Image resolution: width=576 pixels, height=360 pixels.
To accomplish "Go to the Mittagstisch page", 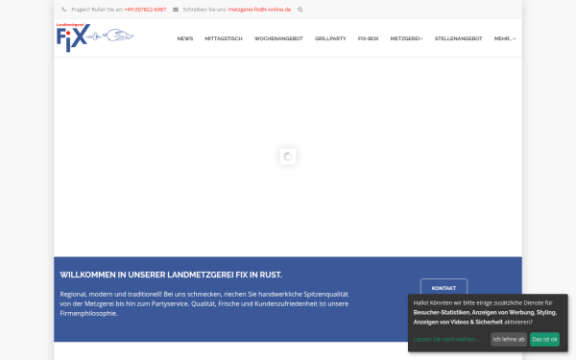I will click(224, 38).
